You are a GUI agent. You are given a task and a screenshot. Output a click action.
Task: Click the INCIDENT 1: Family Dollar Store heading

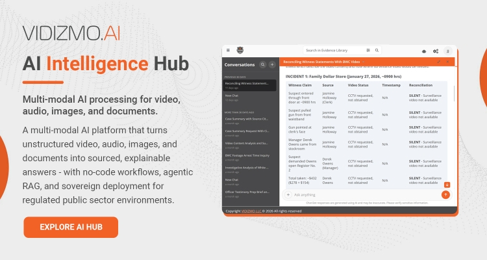tap(343, 76)
